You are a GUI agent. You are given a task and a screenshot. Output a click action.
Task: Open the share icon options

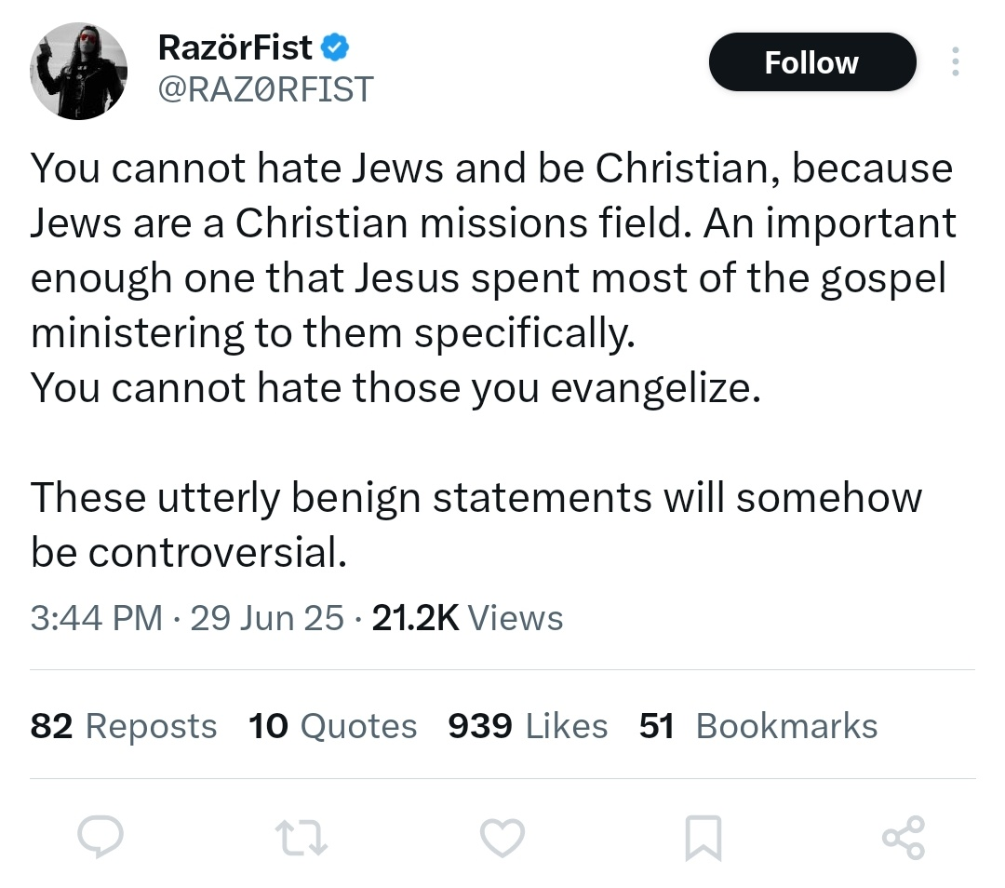903,837
